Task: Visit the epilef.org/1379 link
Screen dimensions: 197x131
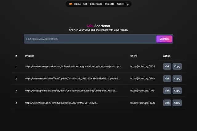Action: pyautogui.click(x=167, y=91)
